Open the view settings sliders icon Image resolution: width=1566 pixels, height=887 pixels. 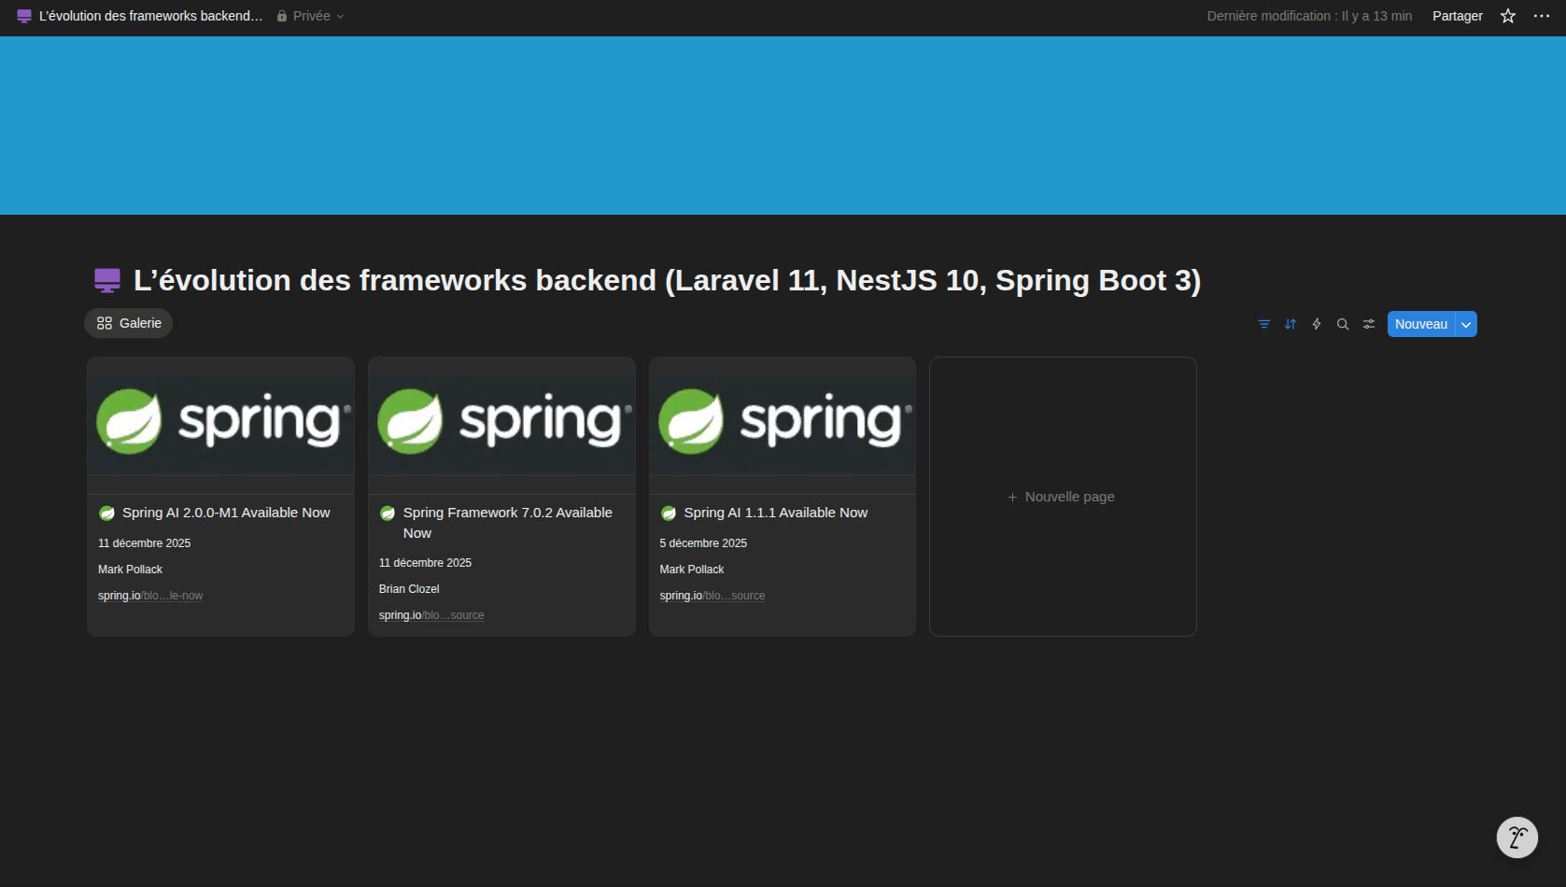pos(1368,324)
